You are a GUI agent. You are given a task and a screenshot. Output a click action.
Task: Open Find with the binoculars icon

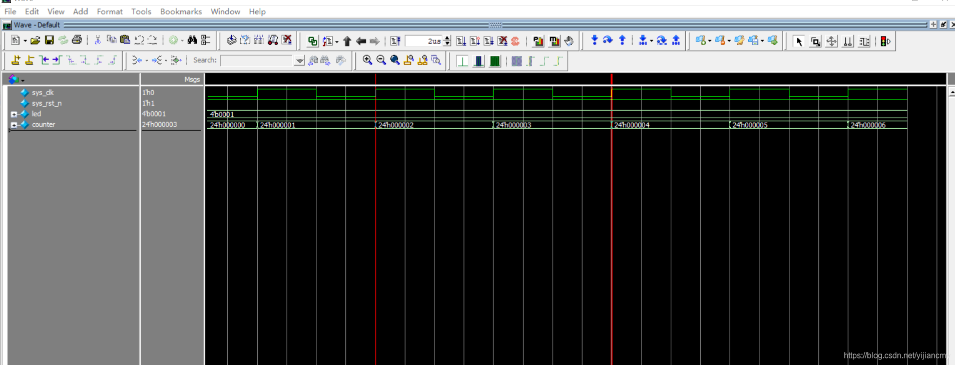pyautogui.click(x=192, y=40)
